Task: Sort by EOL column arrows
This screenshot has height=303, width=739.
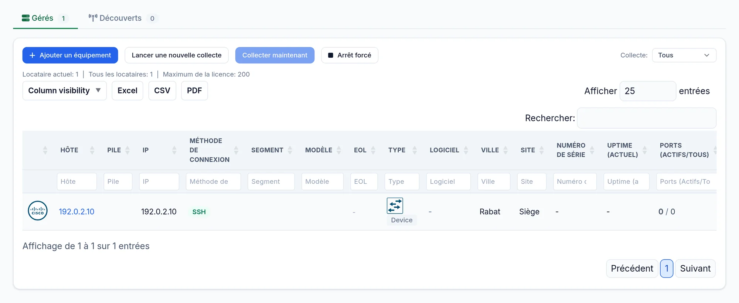Action: 373,150
